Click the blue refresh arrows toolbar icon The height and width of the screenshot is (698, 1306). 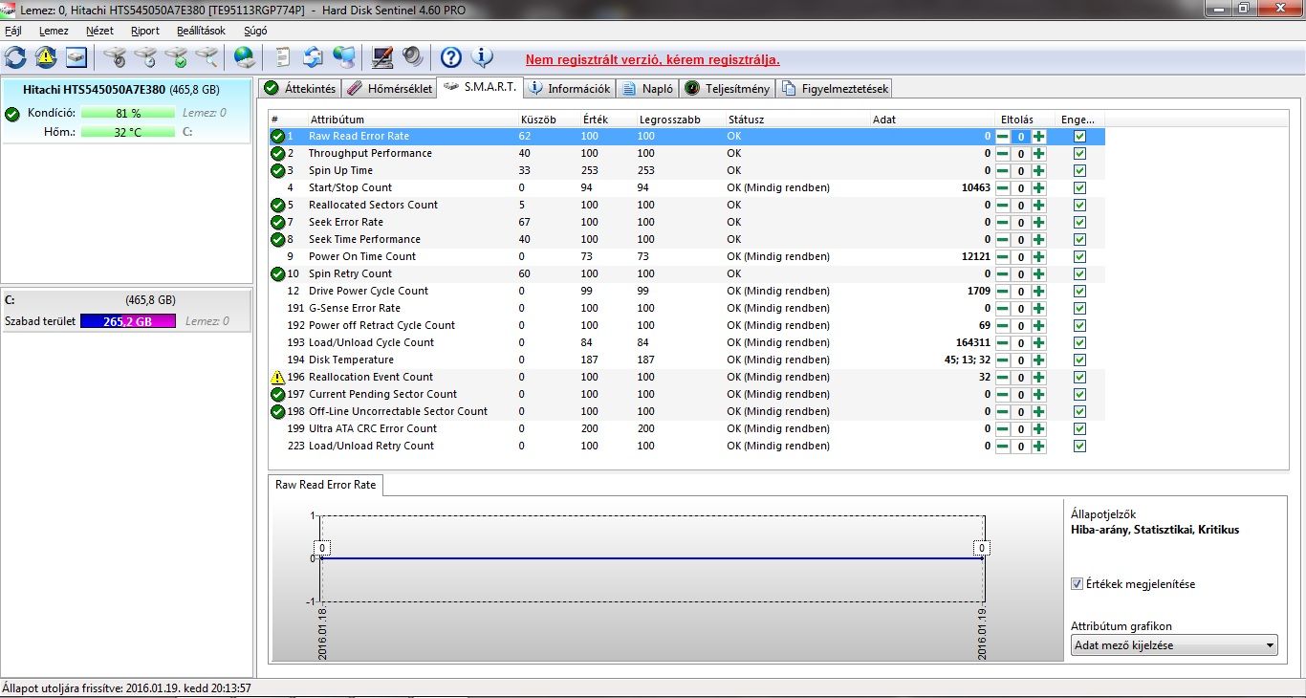pyautogui.click(x=15, y=57)
